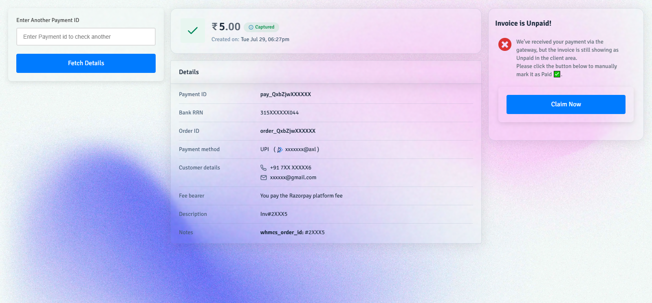Click the phone number +91 7XX XXXXX6
This screenshot has width=652, height=303.
291,168
